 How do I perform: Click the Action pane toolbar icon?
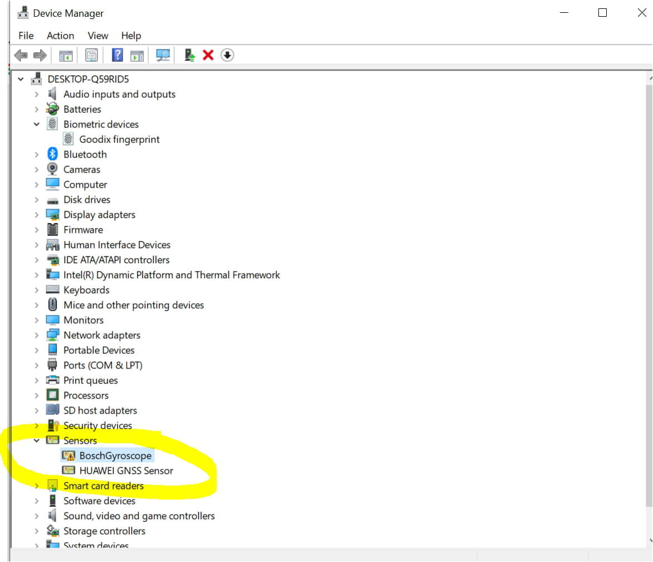(x=137, y=55)
